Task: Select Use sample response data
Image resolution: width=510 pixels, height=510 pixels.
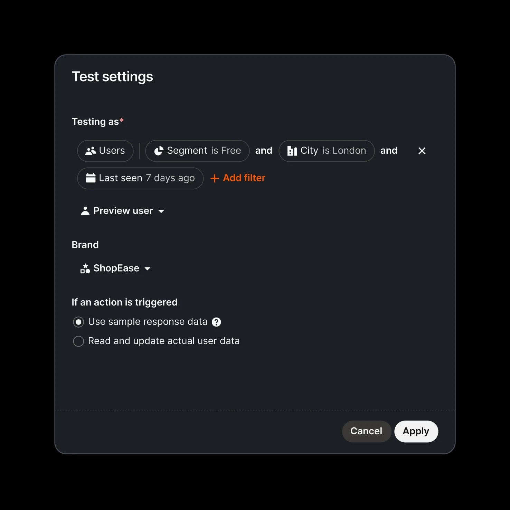Action: [78, 322]
